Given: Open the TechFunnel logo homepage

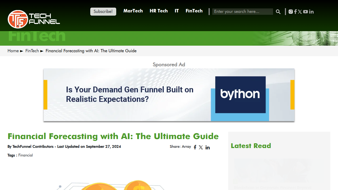Looking at the screenshot, I should [34, 19].
